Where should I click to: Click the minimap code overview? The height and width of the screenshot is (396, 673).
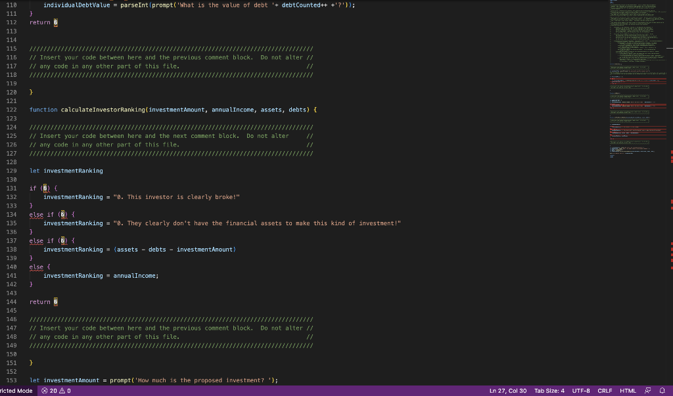[638, 79]
